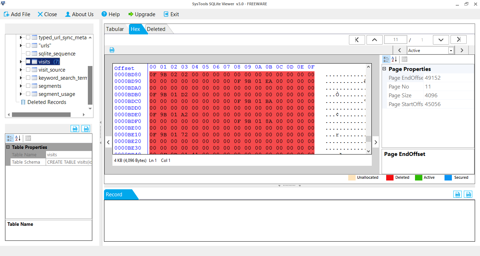Select the Deleted Records tree item
This screenshot has width=480, height=256.
coord(47,102)
